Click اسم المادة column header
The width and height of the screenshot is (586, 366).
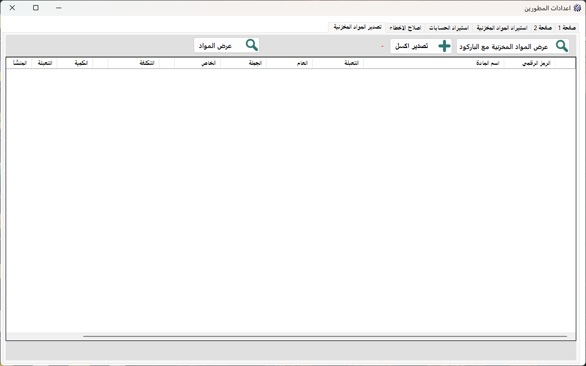click(434, 63)
